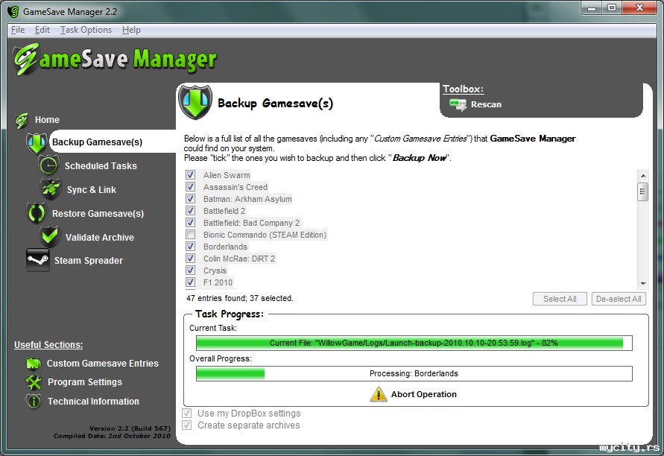Image resolution: width=664 pixels, height=456 pixels.
Task: Click the Abort Operation label
Action: coord(424,394)
